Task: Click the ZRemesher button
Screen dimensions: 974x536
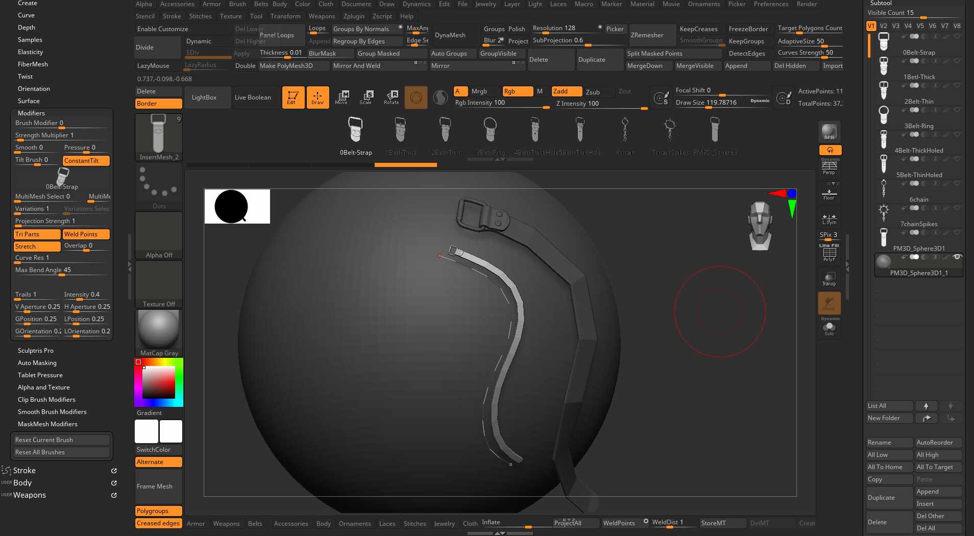Action: (x=652, y=35)
